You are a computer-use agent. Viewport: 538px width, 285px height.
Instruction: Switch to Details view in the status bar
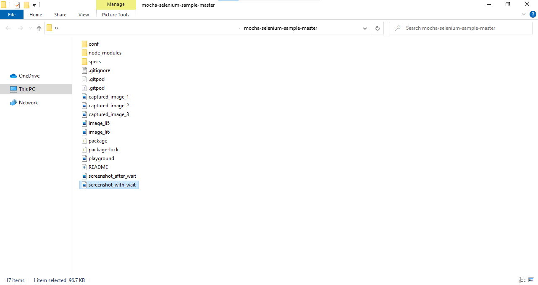click(522, 280)
